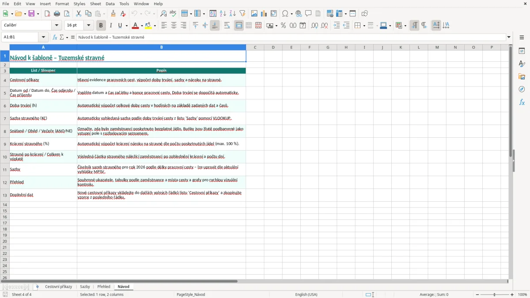This screenshot has width=530, height=298.
Task: Open the sidebar Gallery icon
Action: tap(522, 76)
